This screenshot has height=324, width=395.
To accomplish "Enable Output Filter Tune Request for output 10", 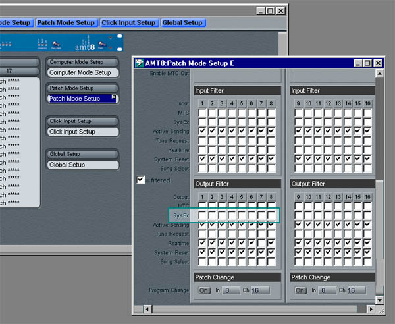I will click(308, 234).
